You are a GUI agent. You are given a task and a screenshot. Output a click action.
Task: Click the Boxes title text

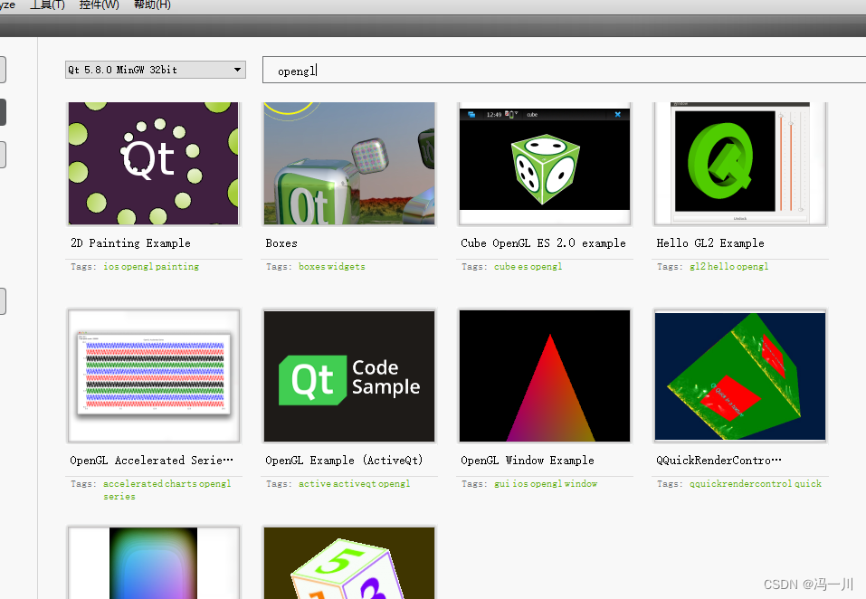click(281, 243)
